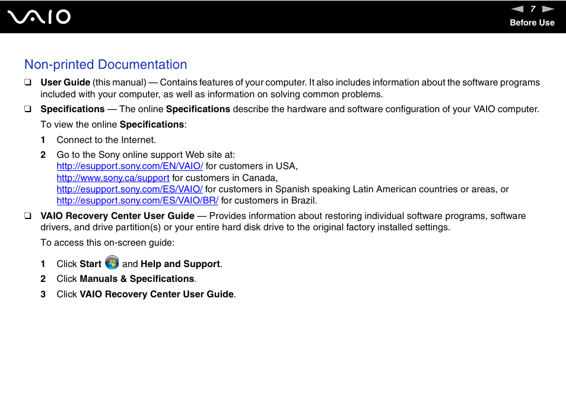Select 'To access this on-screen guide:' line
This screenshot has width=566, height=400.
(x=107, y=243)
